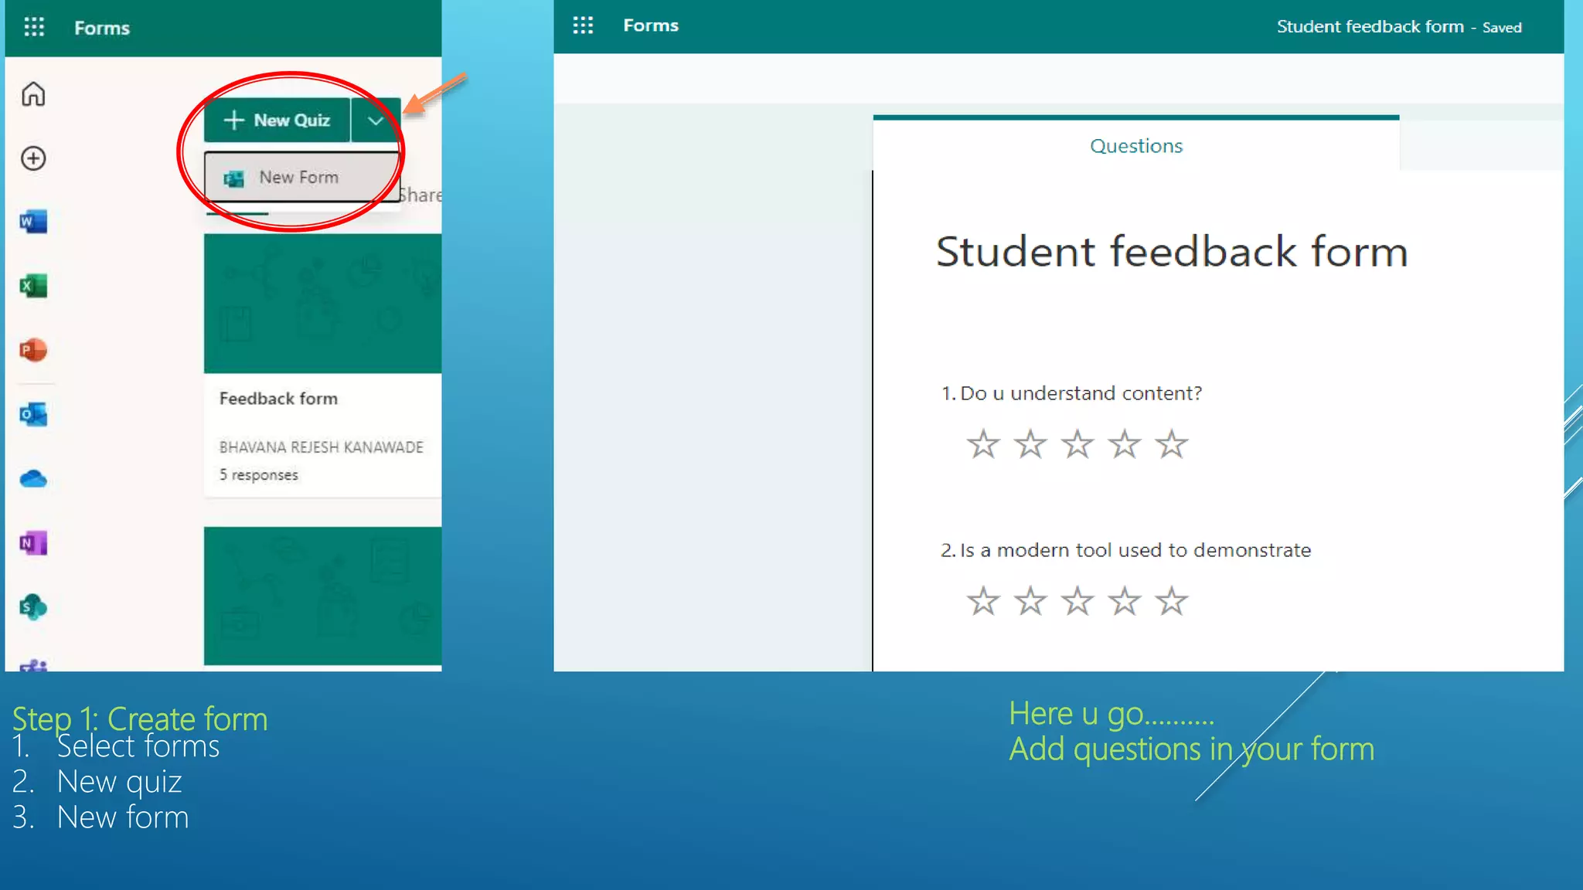The height and width of the screenshot is (890, 1583).
Task: Open the OneNote app from the sidebar
Action: tap(33, 543)
